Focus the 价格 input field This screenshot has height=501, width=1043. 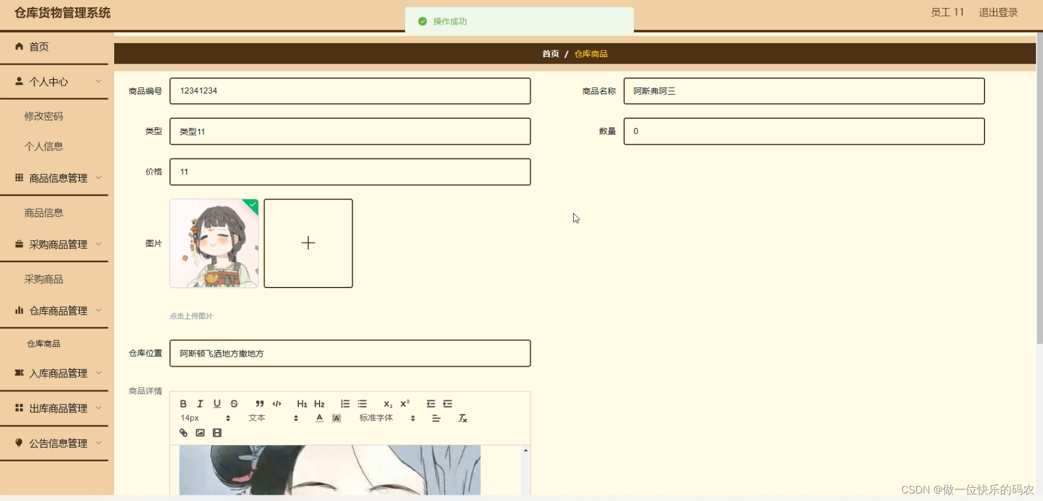tap(350, 172)
